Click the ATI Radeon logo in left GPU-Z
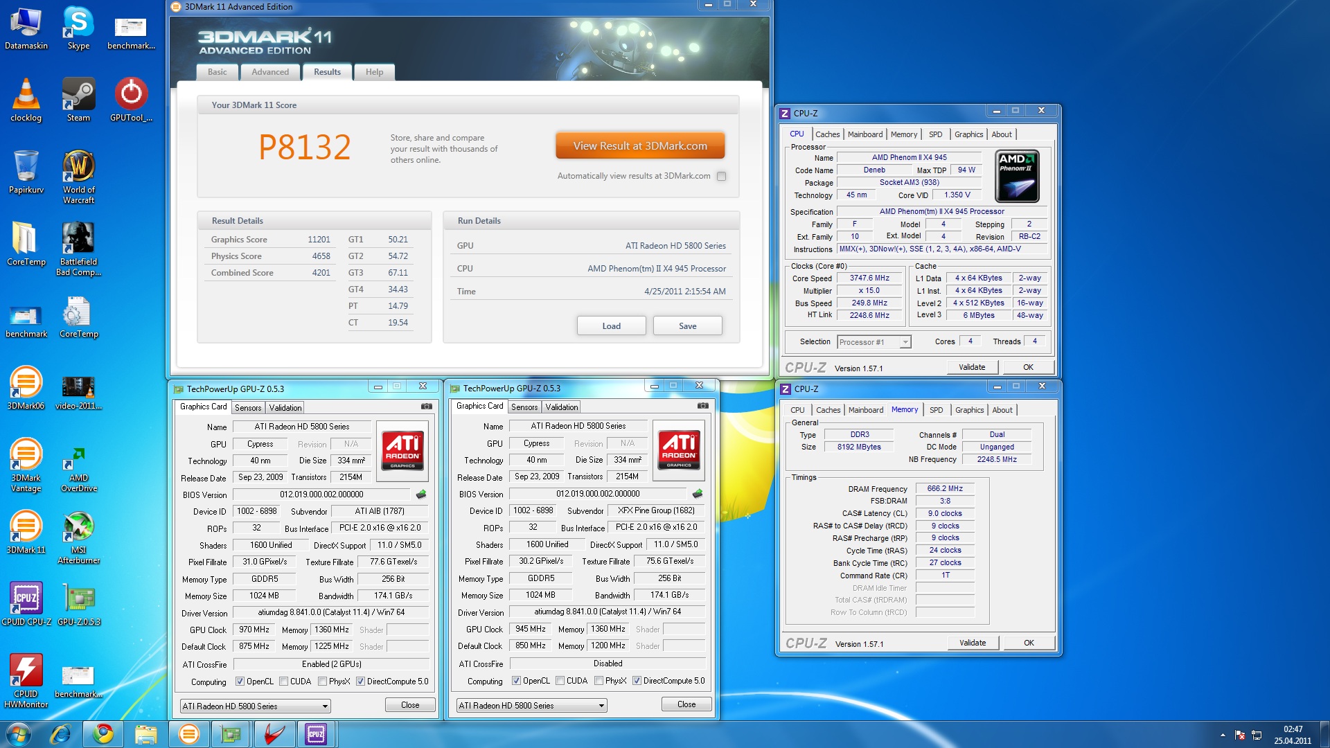1330x748 pixels. tap(402, 451)
